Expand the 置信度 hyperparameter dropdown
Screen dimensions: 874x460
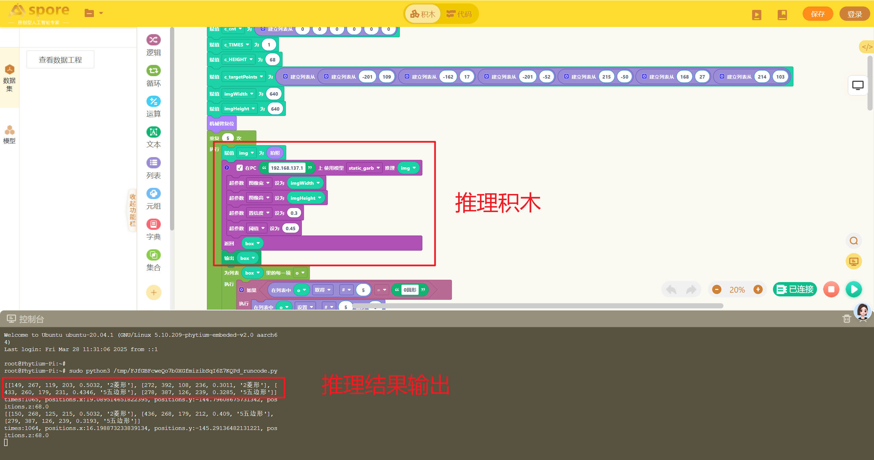[x=259, y=213]
